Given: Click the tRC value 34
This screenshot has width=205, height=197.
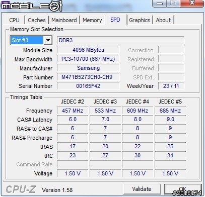Looking at the screenshot, I should (170, 155).
